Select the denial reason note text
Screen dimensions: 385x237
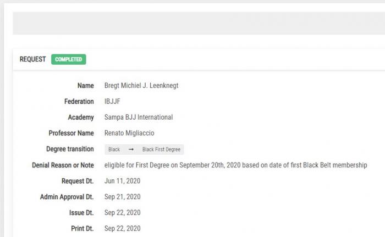236,165
